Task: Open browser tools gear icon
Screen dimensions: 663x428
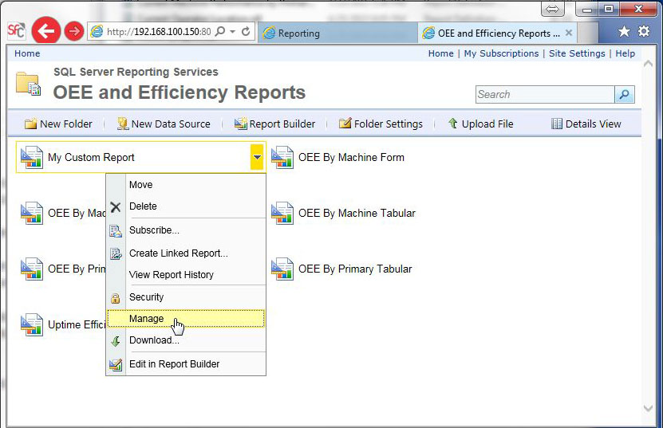Action: 644,31
